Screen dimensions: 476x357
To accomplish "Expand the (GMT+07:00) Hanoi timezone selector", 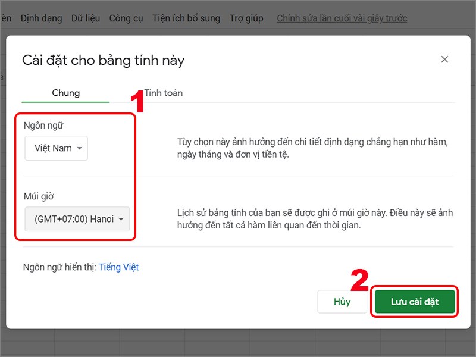I will tap(76, 219).
